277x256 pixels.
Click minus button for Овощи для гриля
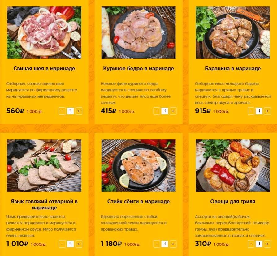click(x=251, y=244)
